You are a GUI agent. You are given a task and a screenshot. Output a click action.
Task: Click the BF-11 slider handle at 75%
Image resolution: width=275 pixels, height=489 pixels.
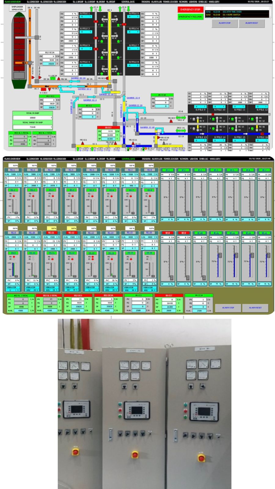(219, 255)
